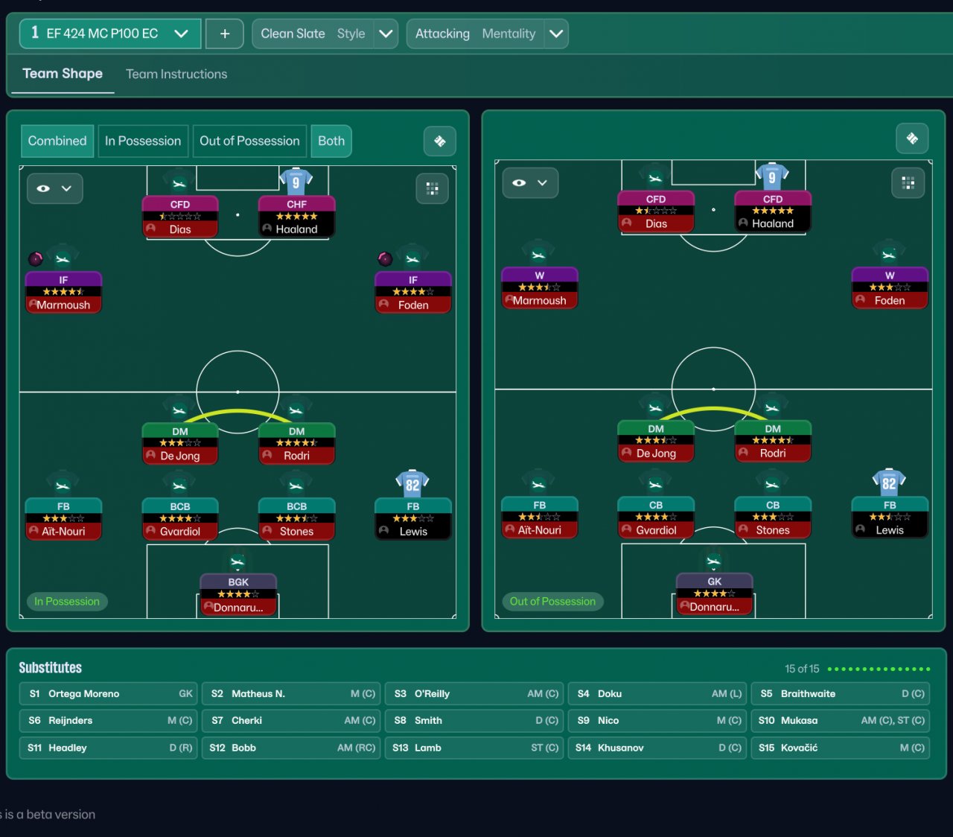Switch to the Team Shape tab
The height and width of the screenshot is (837, 953).
click(x=63, y=74)
